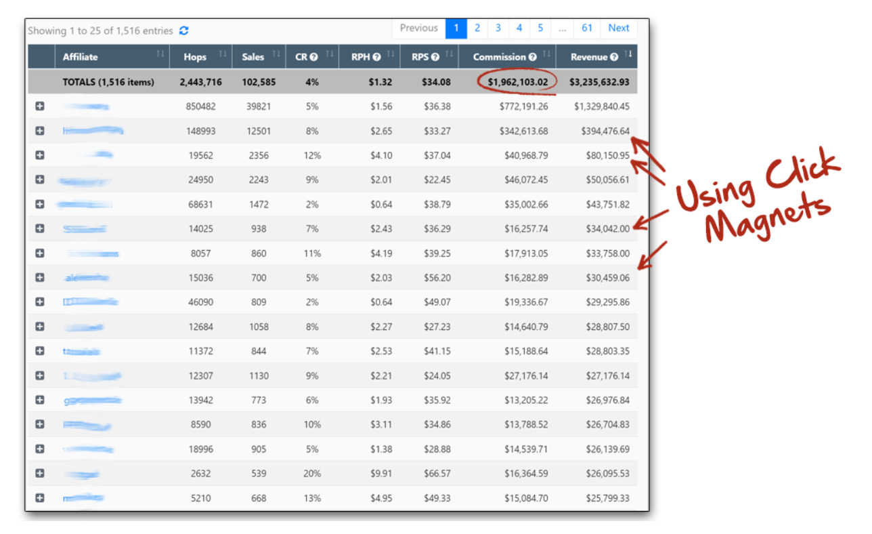Click the $66.57 RPS cell
Screen dimensions: 872x534
coord(437,473)
